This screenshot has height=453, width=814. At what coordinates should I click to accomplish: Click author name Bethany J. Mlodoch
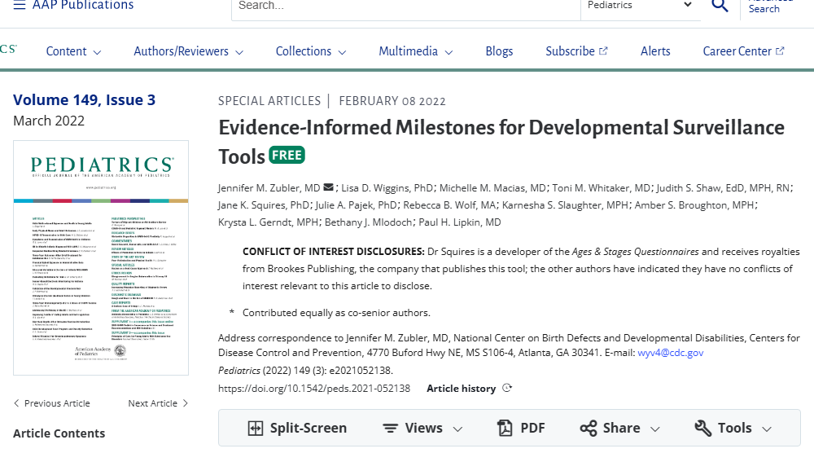[x=369, y=222]
